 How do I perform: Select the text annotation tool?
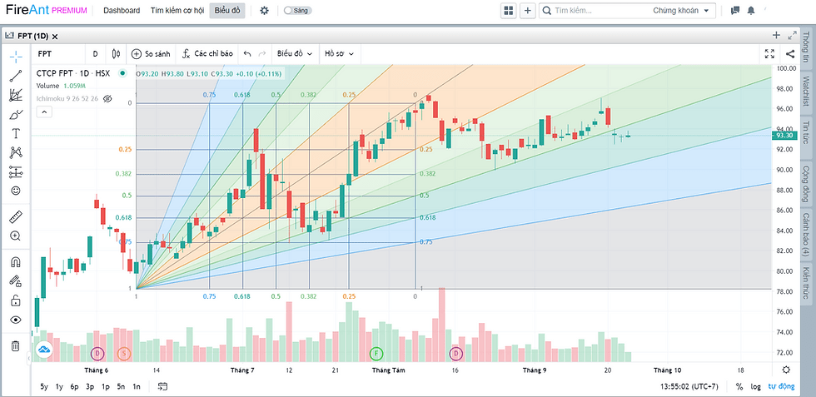click(16, 133)
